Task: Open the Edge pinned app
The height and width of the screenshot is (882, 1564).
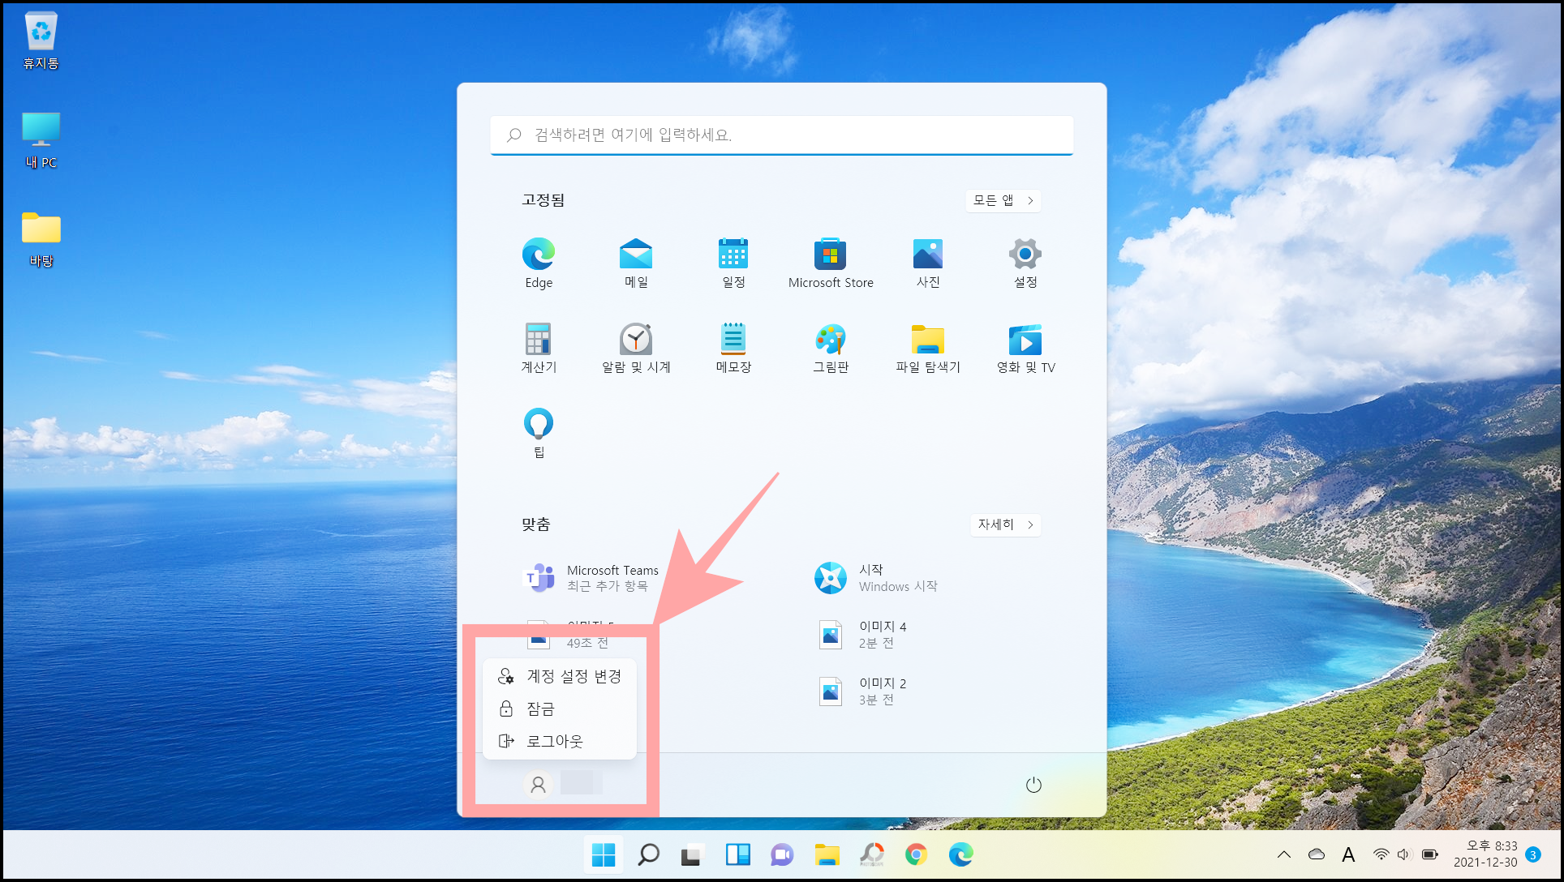Action: 538,263
